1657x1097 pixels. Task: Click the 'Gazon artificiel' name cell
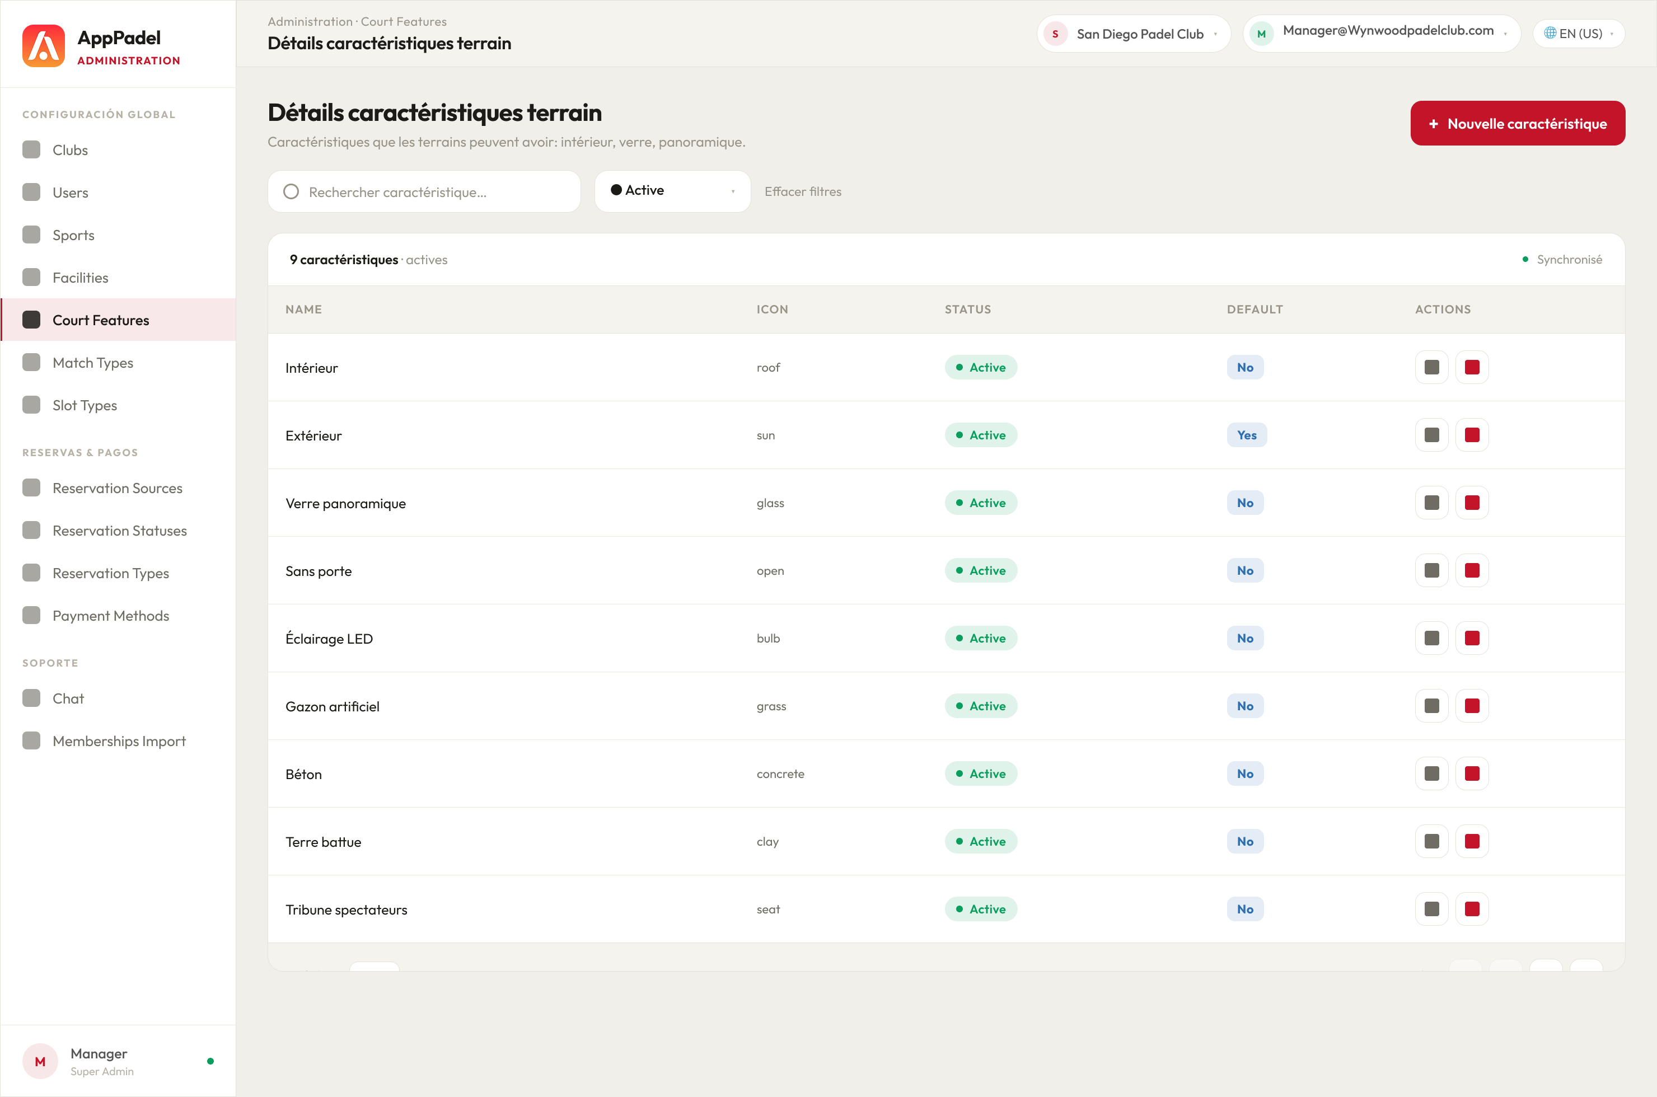pyautogui.click(x=333, y=706)
